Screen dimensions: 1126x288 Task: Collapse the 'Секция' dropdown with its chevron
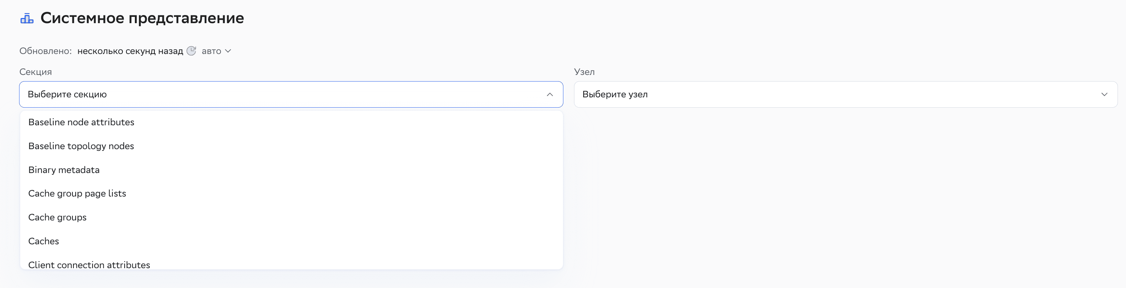coord(551,94)
